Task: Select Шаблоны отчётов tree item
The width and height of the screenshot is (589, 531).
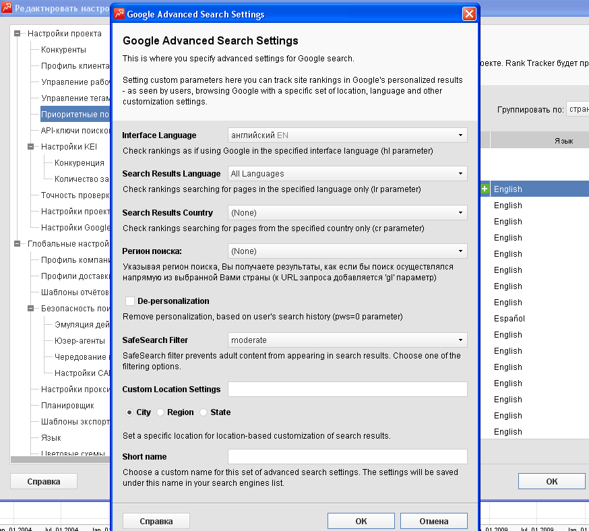Action: [x=75, y=292]
